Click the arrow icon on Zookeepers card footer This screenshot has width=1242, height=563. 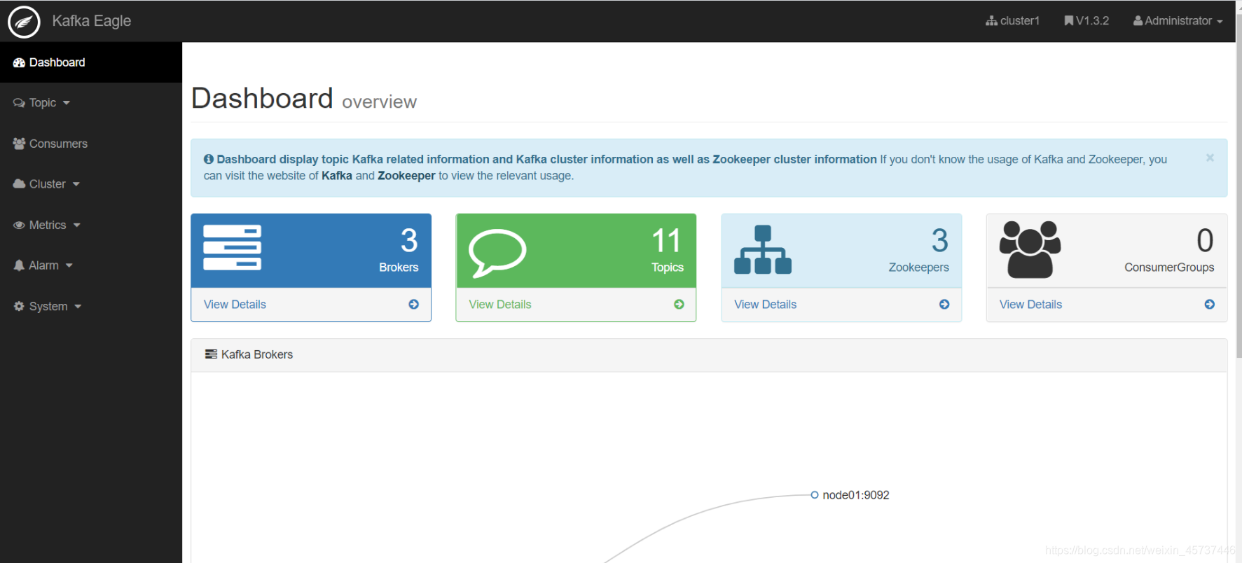coord(944,305)
